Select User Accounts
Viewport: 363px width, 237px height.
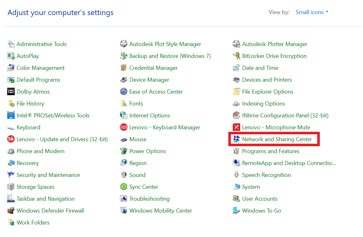point(260,199)
